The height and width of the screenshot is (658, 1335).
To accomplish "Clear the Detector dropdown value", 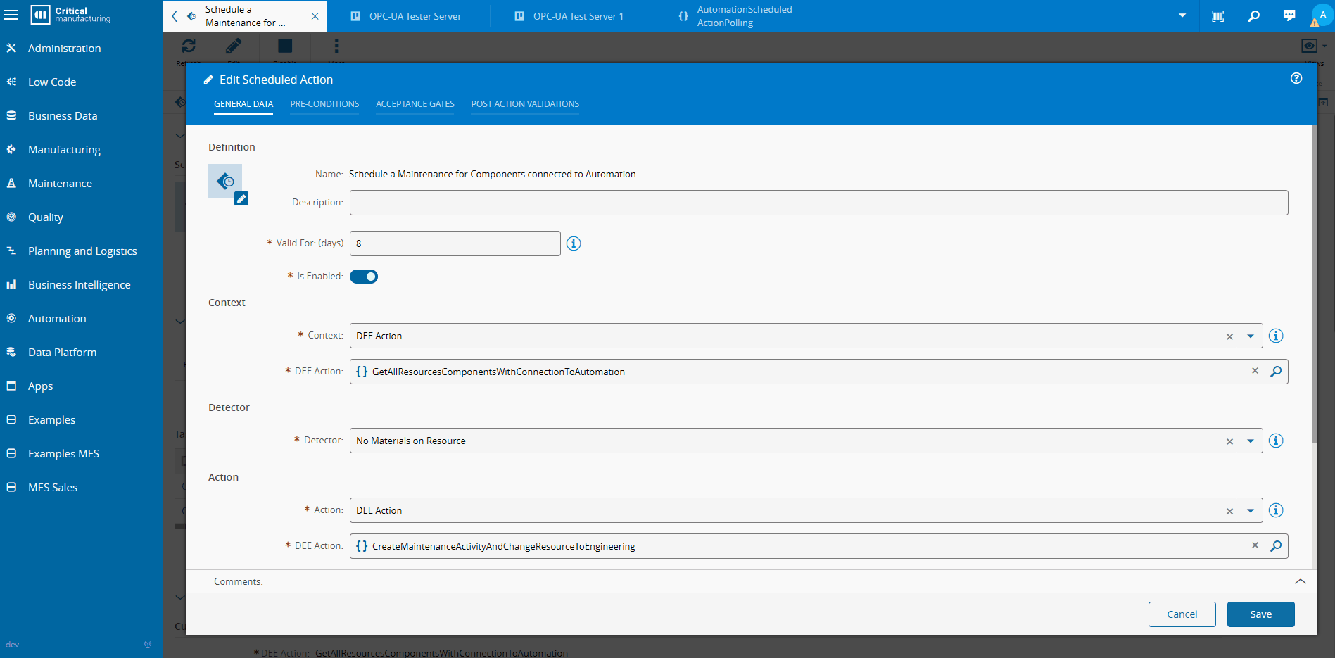I will (x=1229, y=441).
